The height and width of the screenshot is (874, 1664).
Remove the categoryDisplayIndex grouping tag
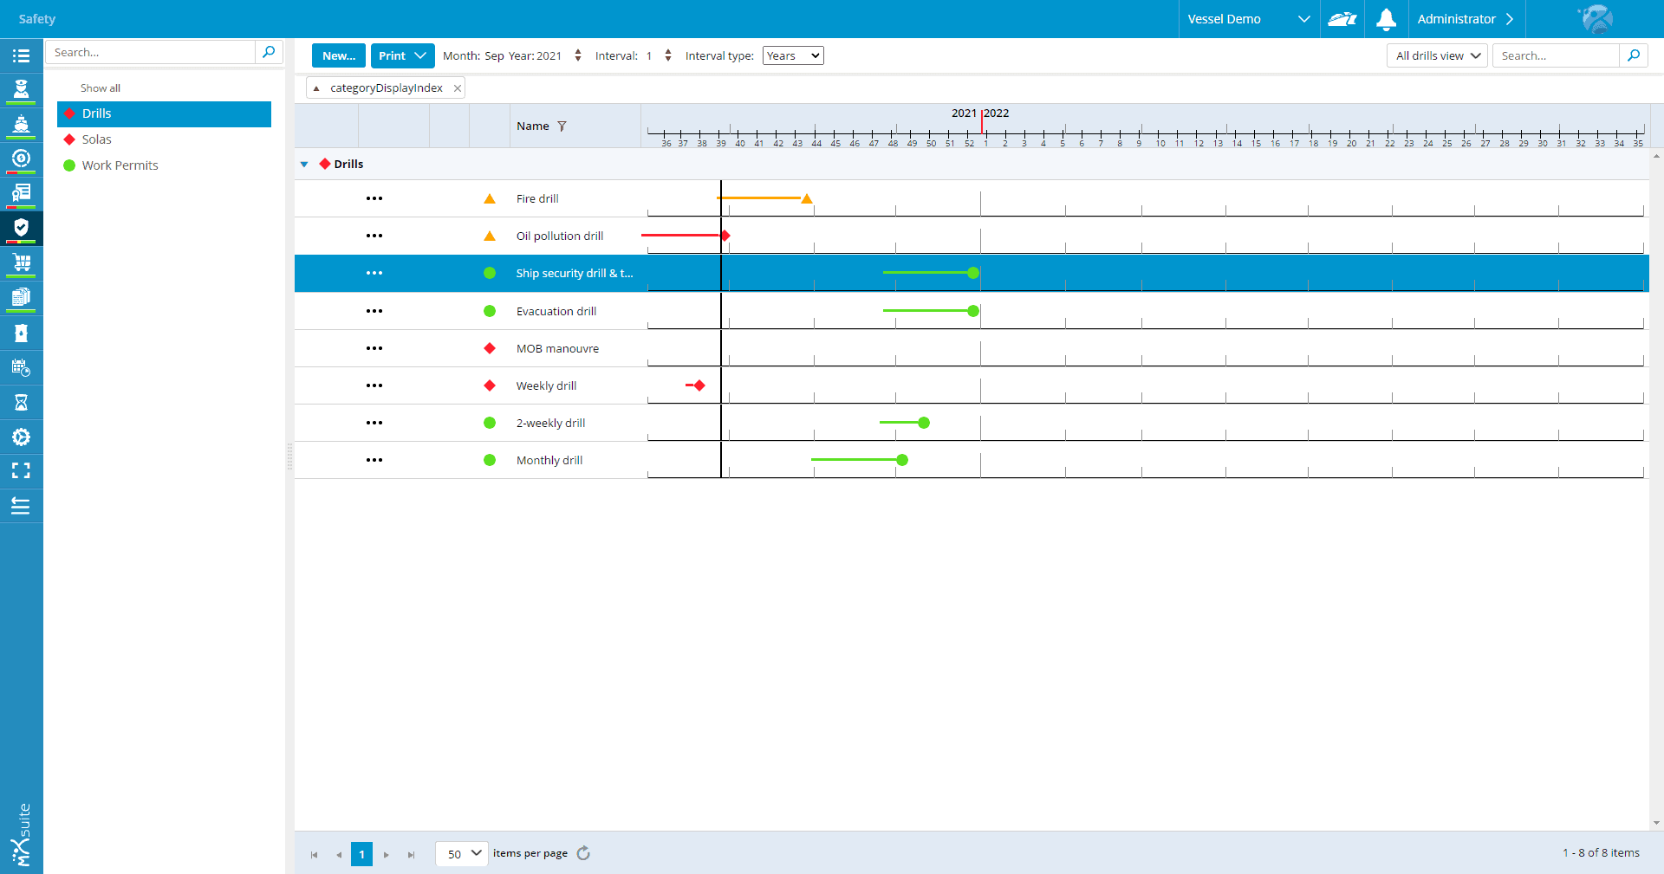point(458,88)
